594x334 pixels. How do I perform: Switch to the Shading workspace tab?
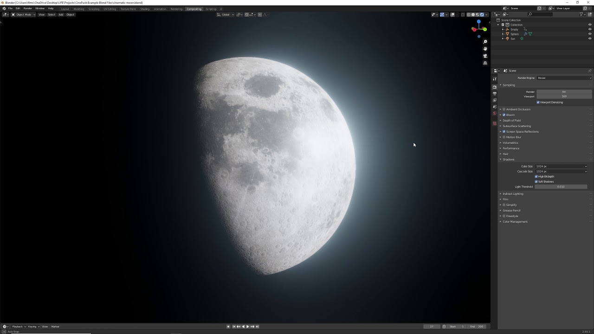[145, 9]
